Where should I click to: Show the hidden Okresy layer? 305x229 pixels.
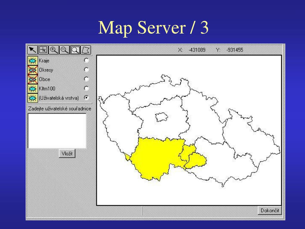[32, 70]
